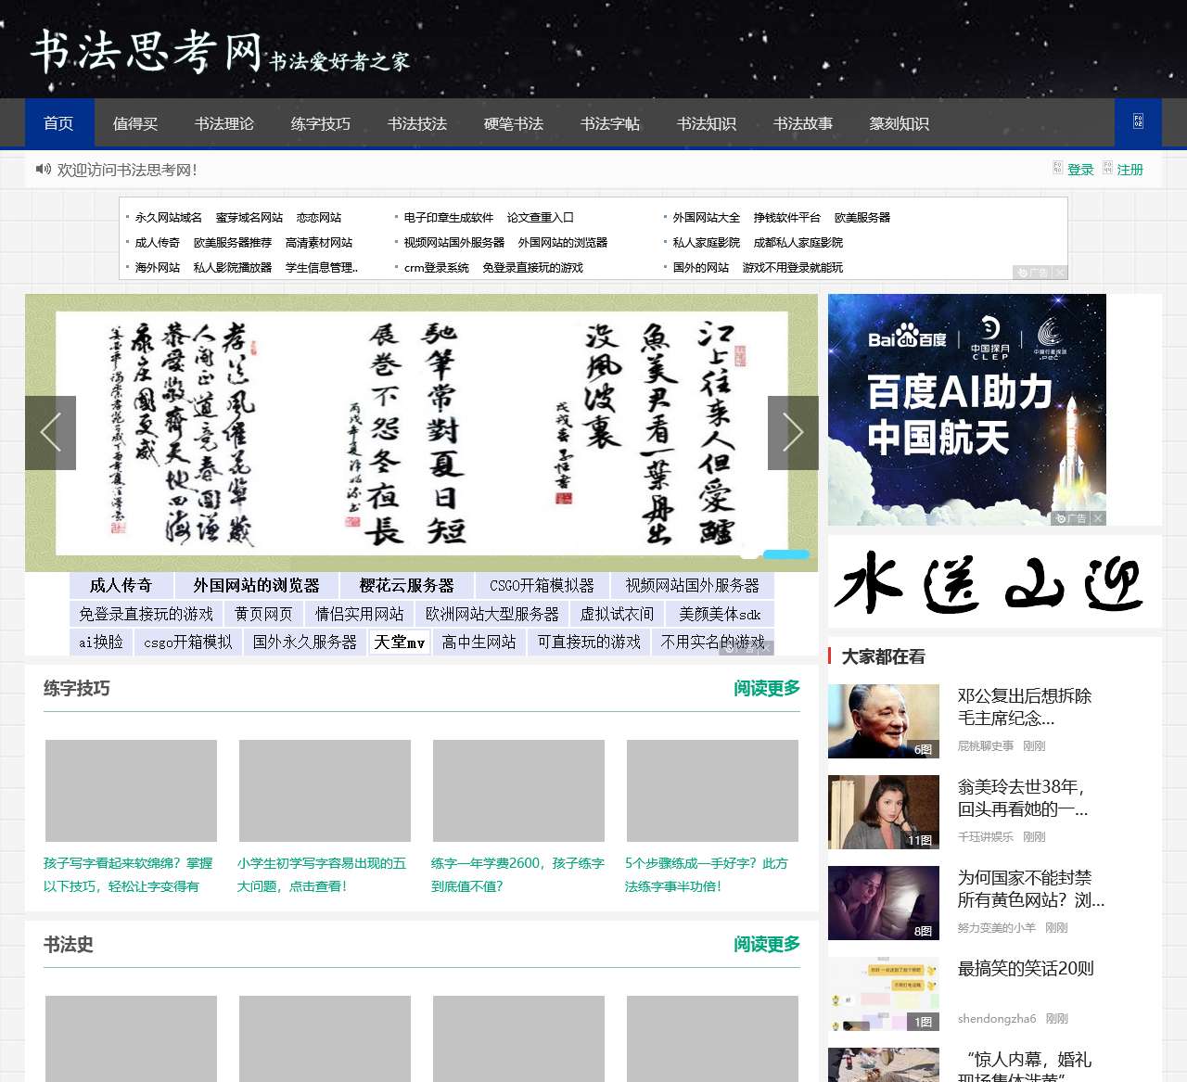This screenshot has height=1082, width=1187.
Task: Click the 注册 registration link
Action: (1128, 168)
